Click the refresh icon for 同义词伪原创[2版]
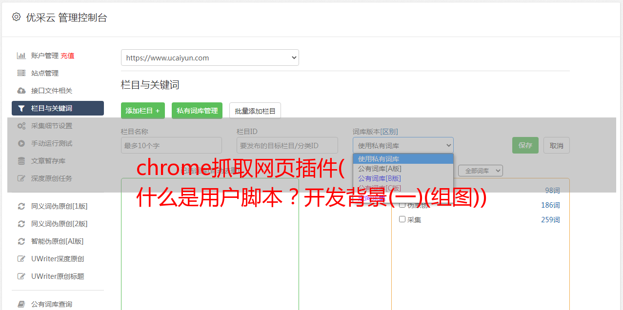Image resolution: width=623 pixels, height=310 pixels. [x=21, y=224]
